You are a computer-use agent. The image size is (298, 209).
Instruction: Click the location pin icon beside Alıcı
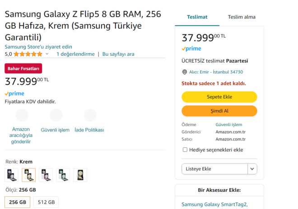(x=184, y=72)
